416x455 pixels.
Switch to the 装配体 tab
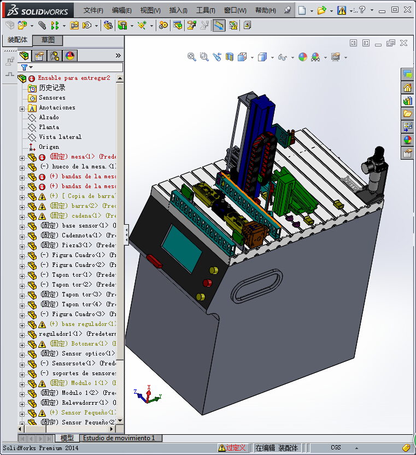[17, 40]
